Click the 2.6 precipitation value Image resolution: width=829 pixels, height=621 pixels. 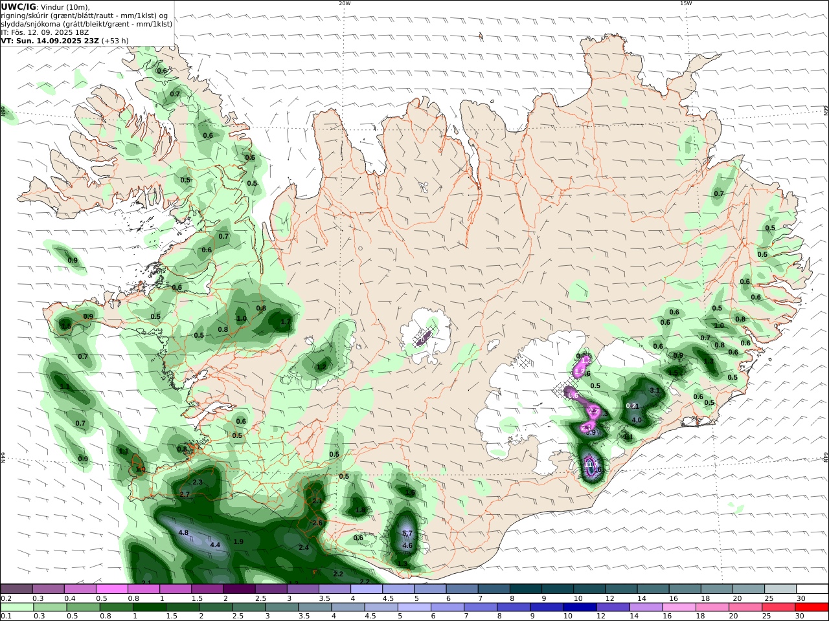[317, 523]
